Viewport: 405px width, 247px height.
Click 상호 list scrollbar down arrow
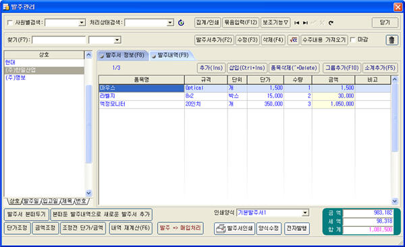point(88,193)
